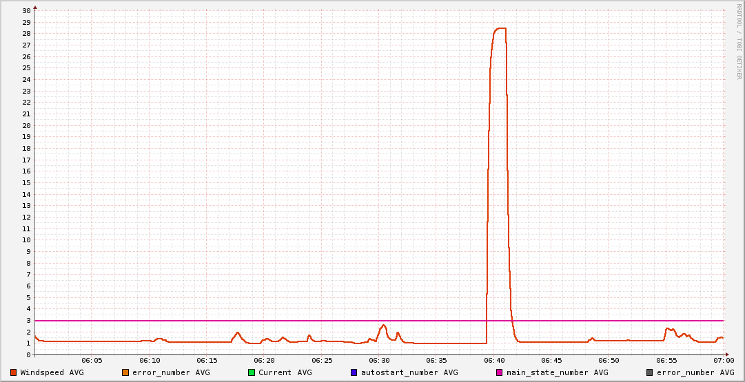The image size is (745, 382).
Task: Click the 07:00 time axis label
Action: (x=723, y=360)
